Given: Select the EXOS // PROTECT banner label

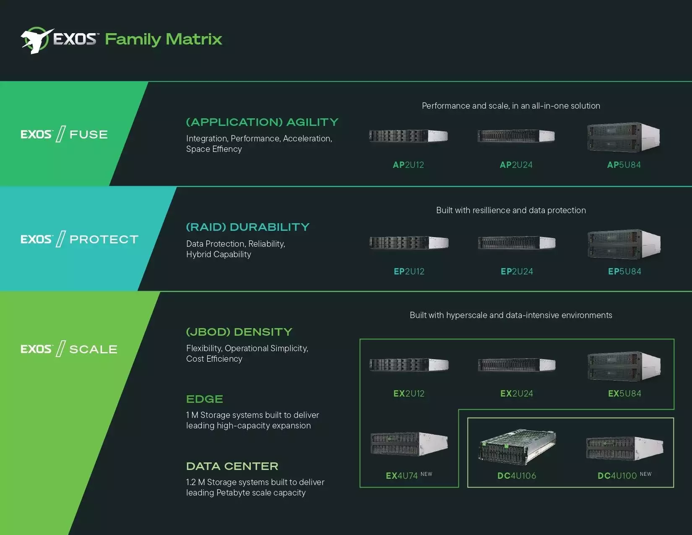Looking at the screenshot, I should [80, 239].
